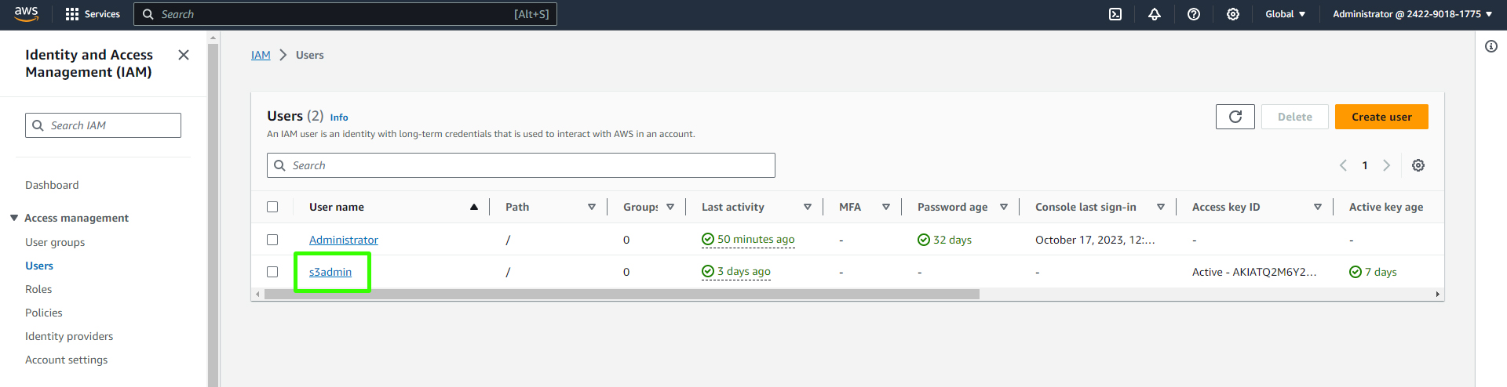Open the settings gear in top navigation
Viewport: 1507px width, 387px height.
(x=1233, y=14)
